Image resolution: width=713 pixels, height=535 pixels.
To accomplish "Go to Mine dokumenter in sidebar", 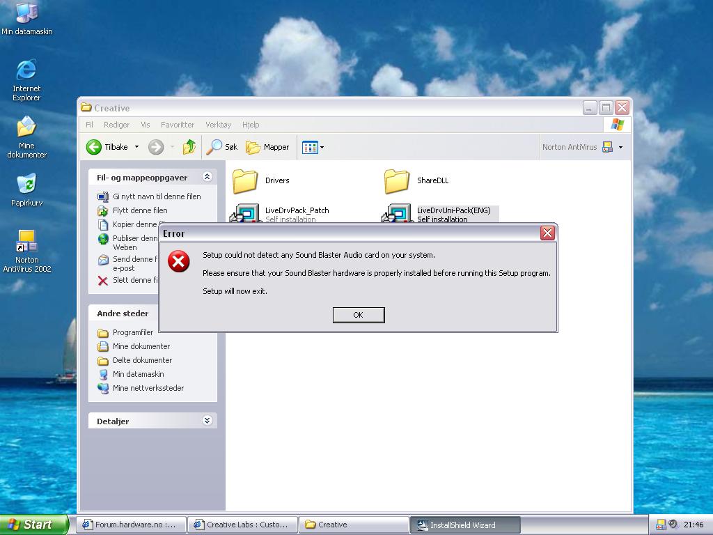I will click(x=134, y=347).
